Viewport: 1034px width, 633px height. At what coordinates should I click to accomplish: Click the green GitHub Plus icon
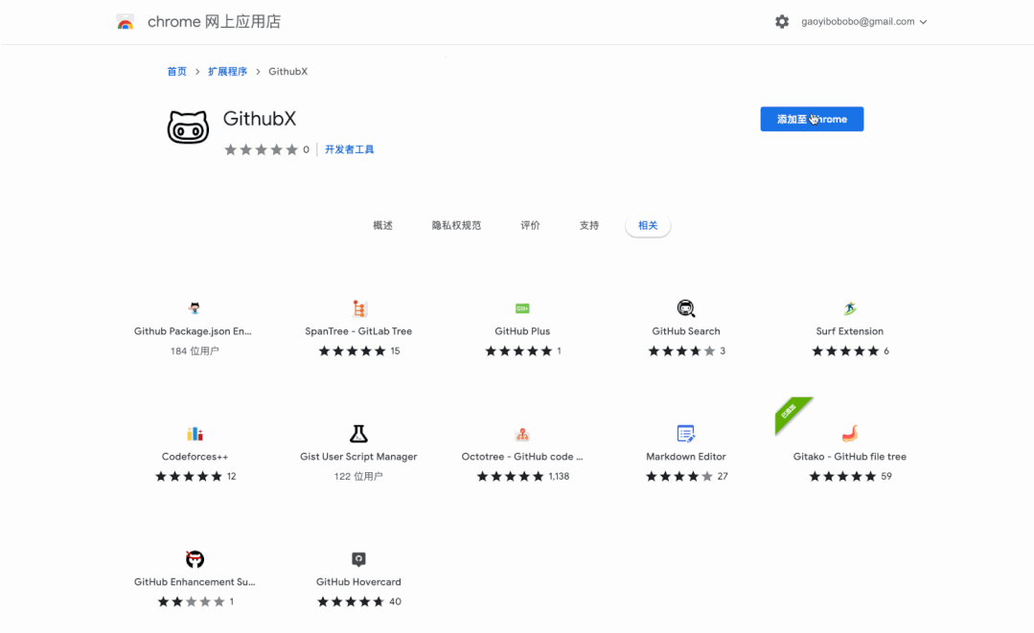point(522,308)
